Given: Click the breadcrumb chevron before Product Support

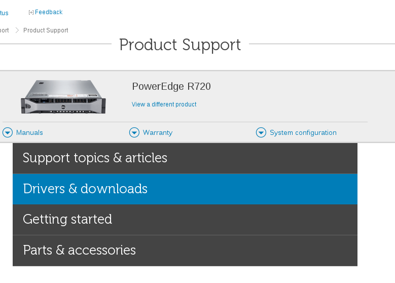Looking at the screenshot, I should (x=17, y=30).
